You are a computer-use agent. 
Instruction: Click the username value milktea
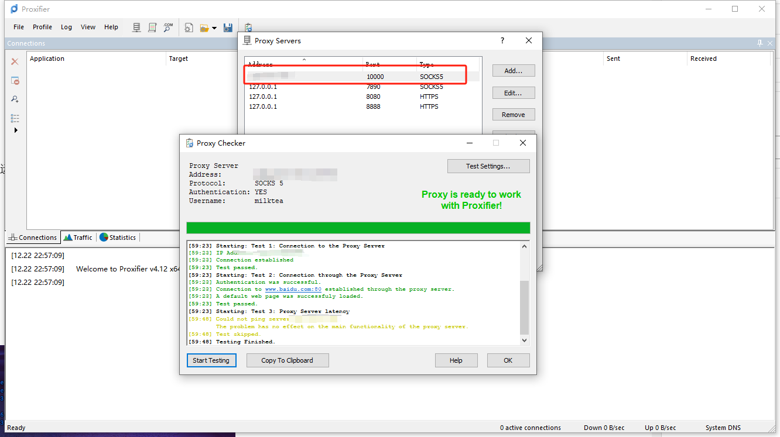pyautogui.click(x=269, y=201)
